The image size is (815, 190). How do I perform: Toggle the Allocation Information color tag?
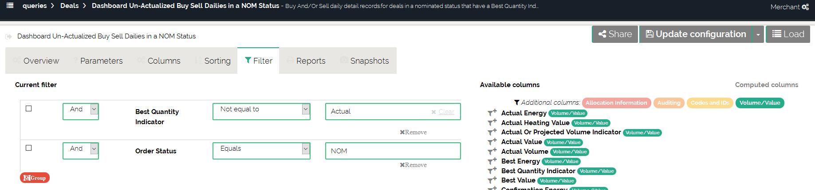click(x=616, y=103)
